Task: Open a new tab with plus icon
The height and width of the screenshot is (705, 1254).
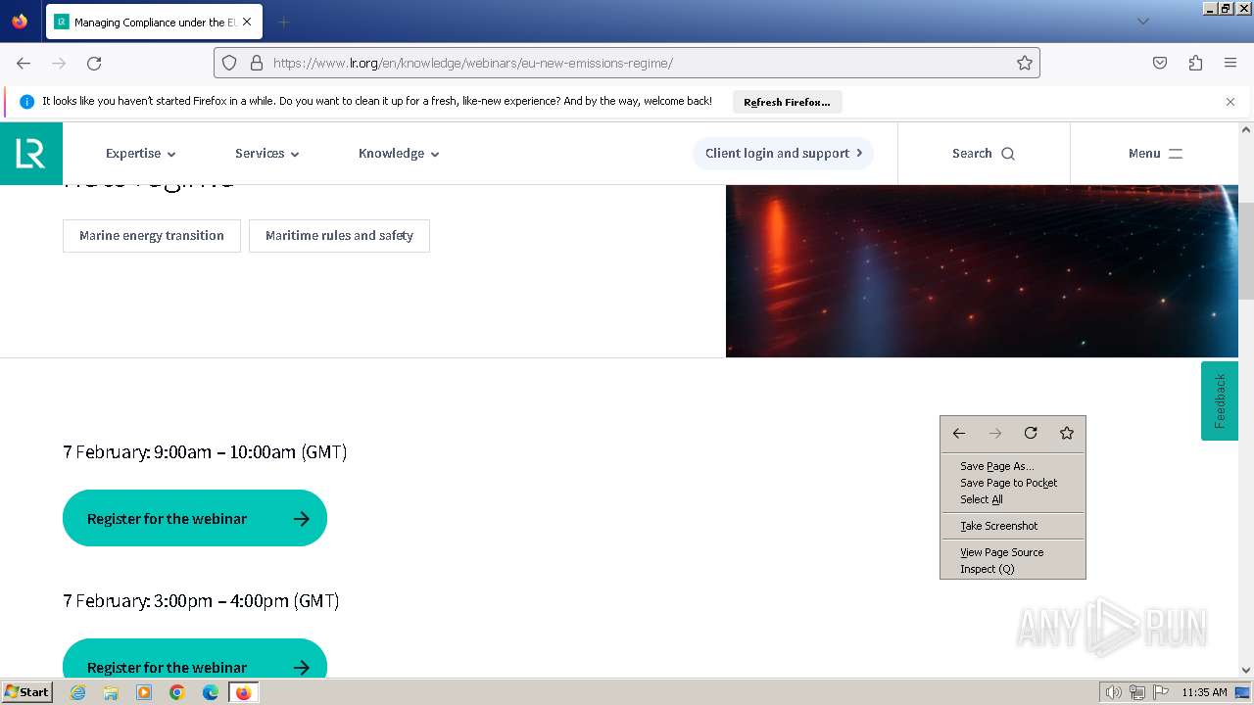Action: [283, 22]
